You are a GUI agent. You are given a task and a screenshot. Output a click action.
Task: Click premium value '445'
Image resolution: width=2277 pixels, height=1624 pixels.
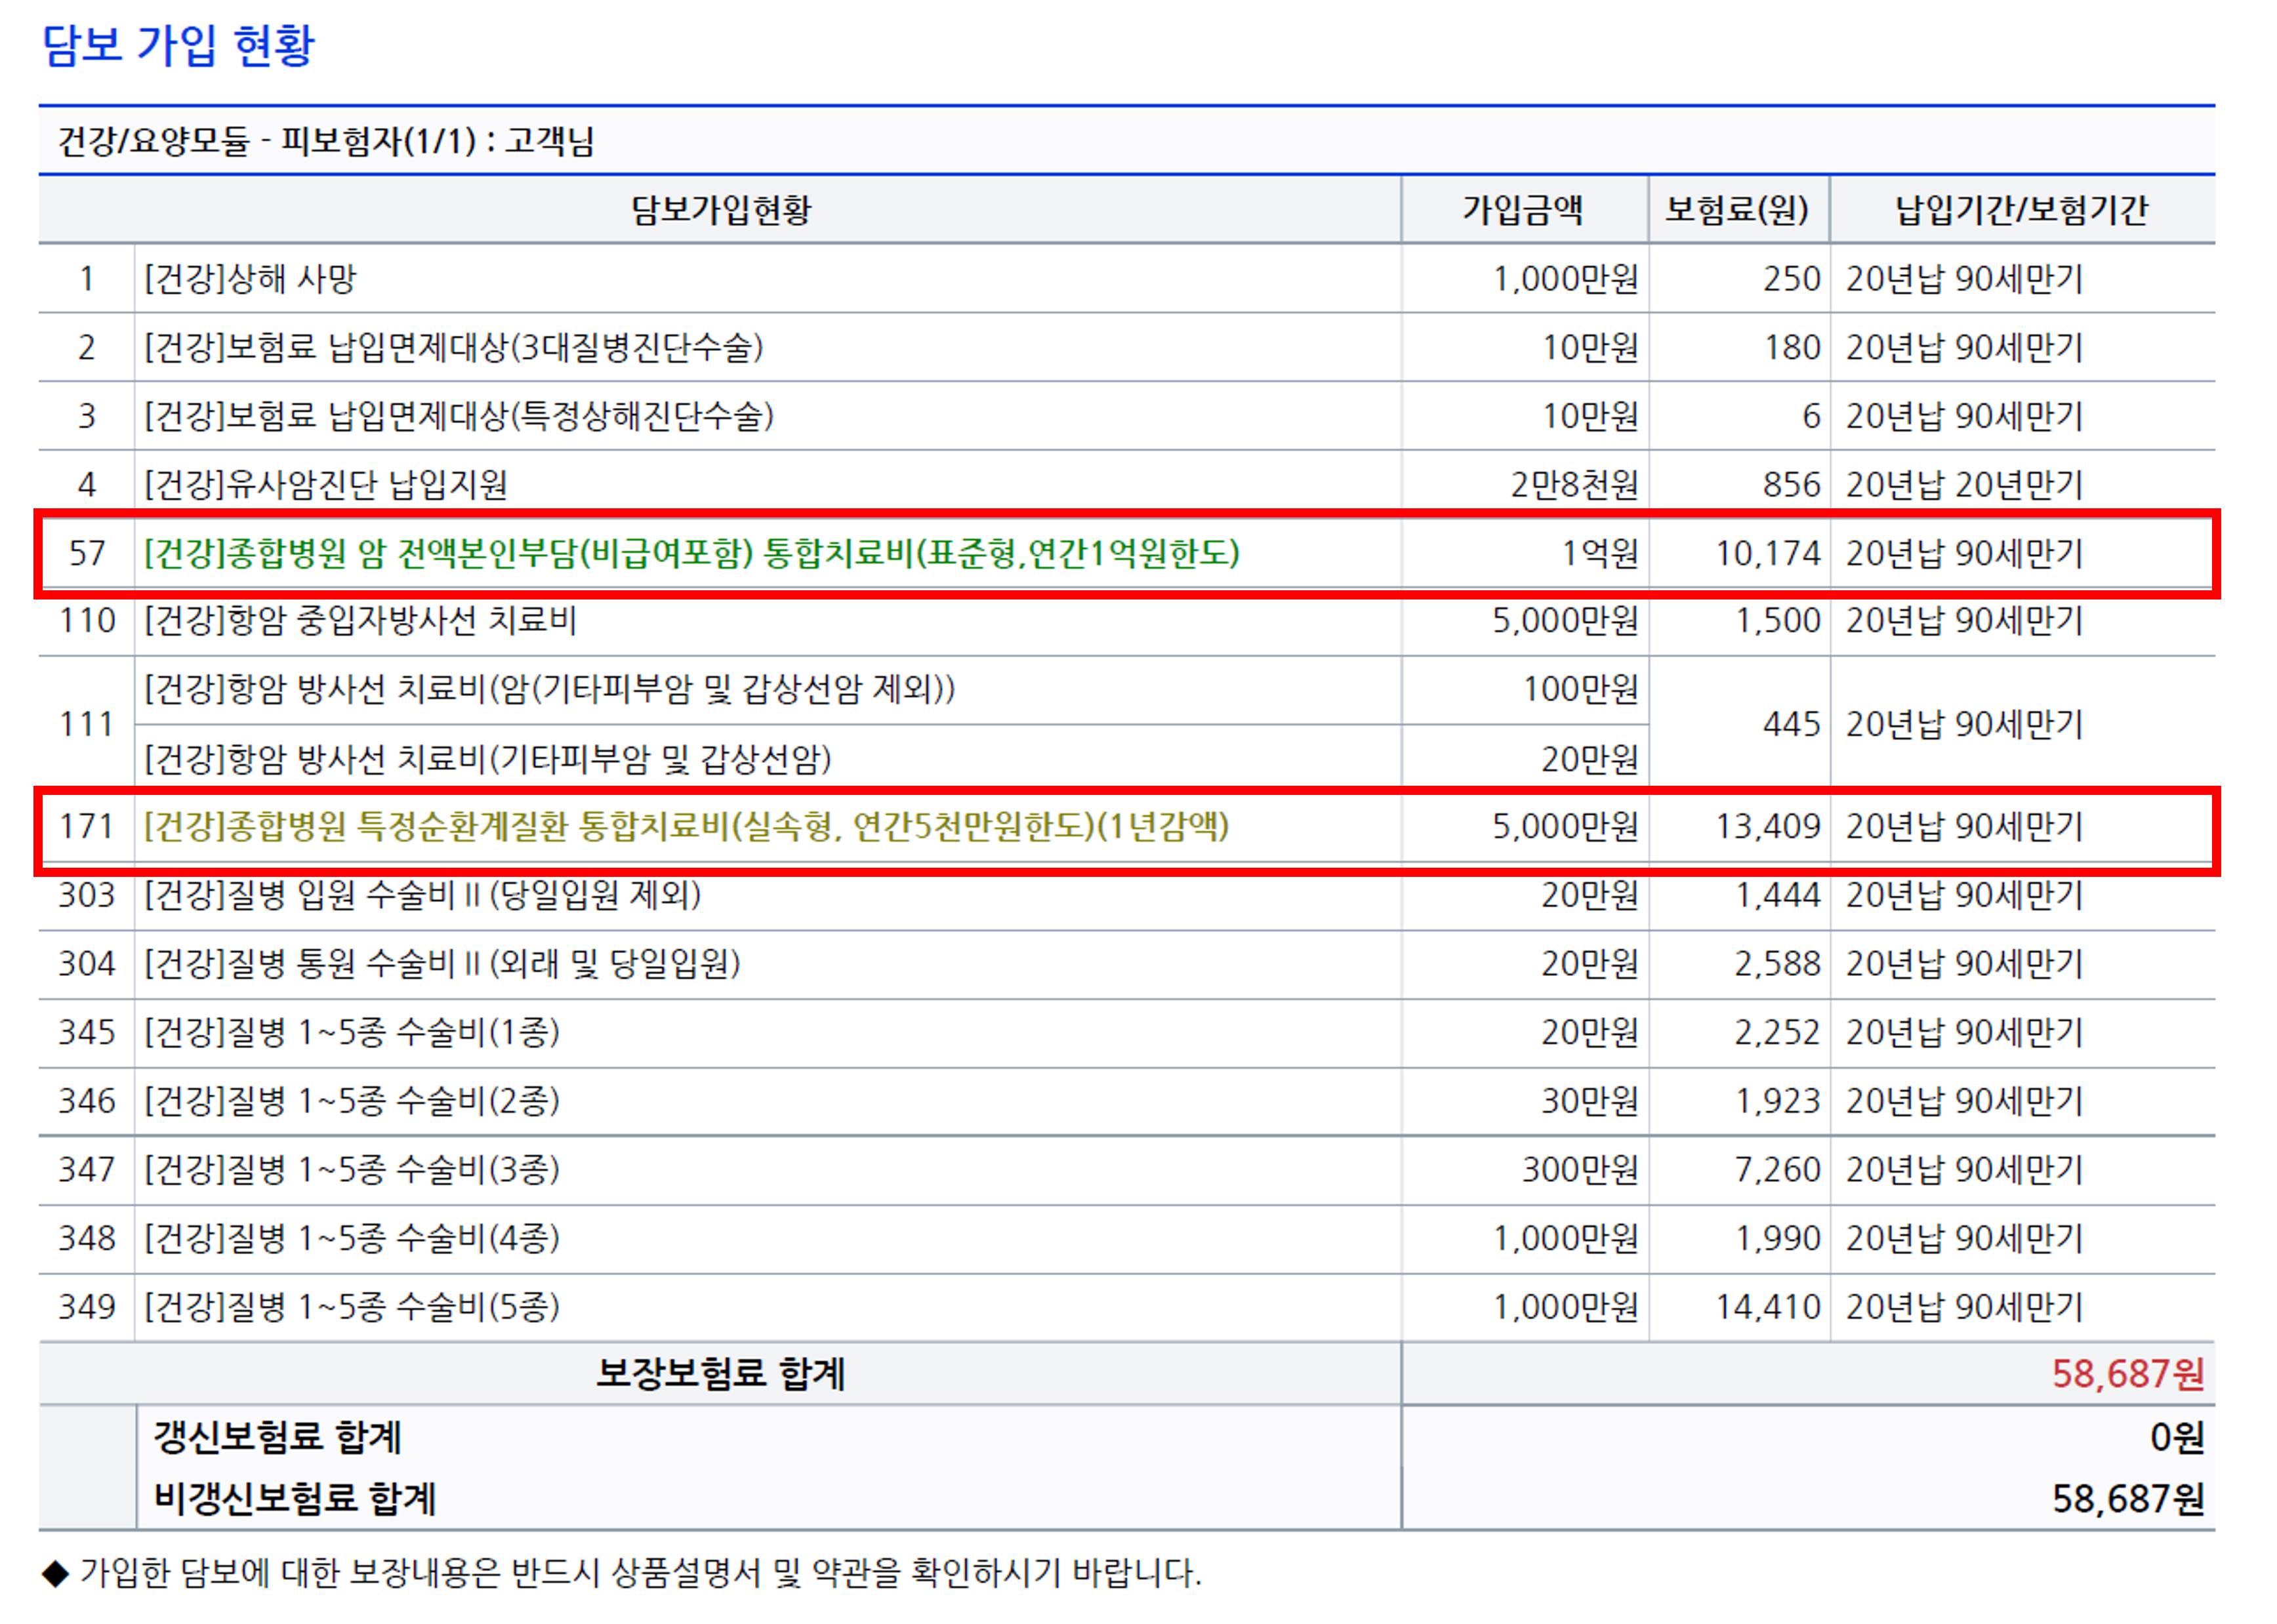(1791, 724)
